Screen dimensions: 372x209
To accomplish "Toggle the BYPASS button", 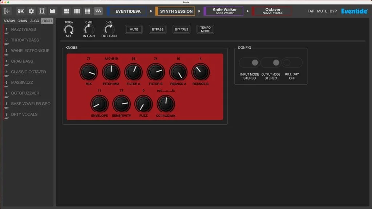I will 158,29.
